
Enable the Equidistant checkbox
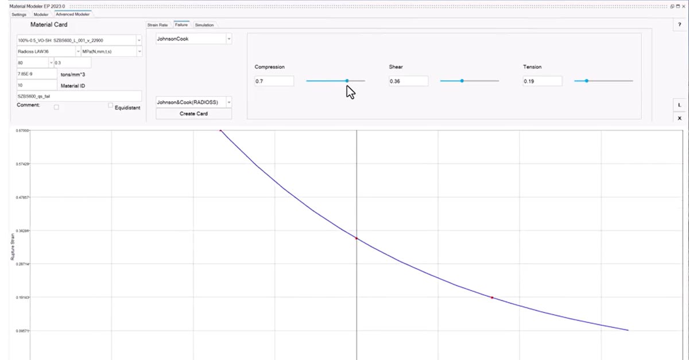click(x=110, y=105)
